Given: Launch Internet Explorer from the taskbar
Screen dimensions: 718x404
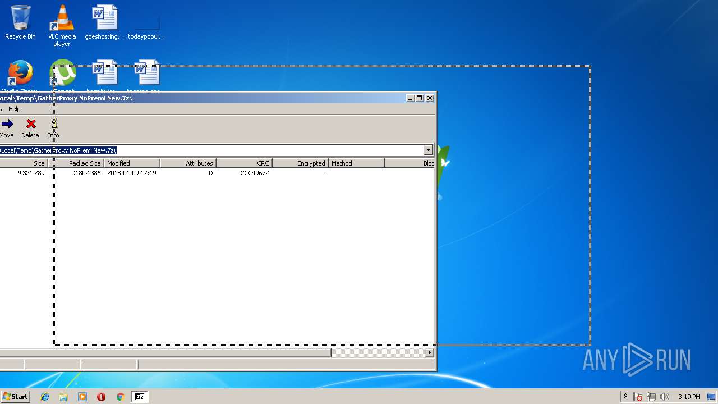Looking at the screenshot, I should tap(45, 397).
